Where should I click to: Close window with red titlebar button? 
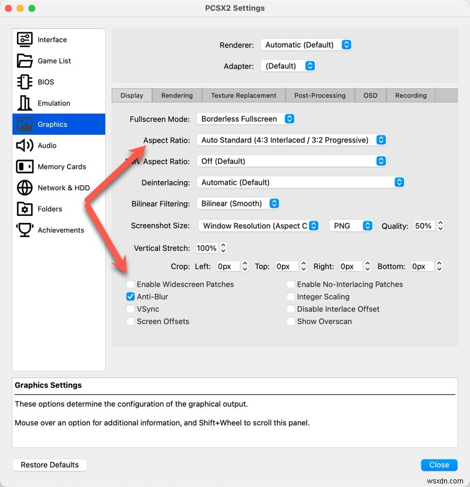tap(8, 8)
